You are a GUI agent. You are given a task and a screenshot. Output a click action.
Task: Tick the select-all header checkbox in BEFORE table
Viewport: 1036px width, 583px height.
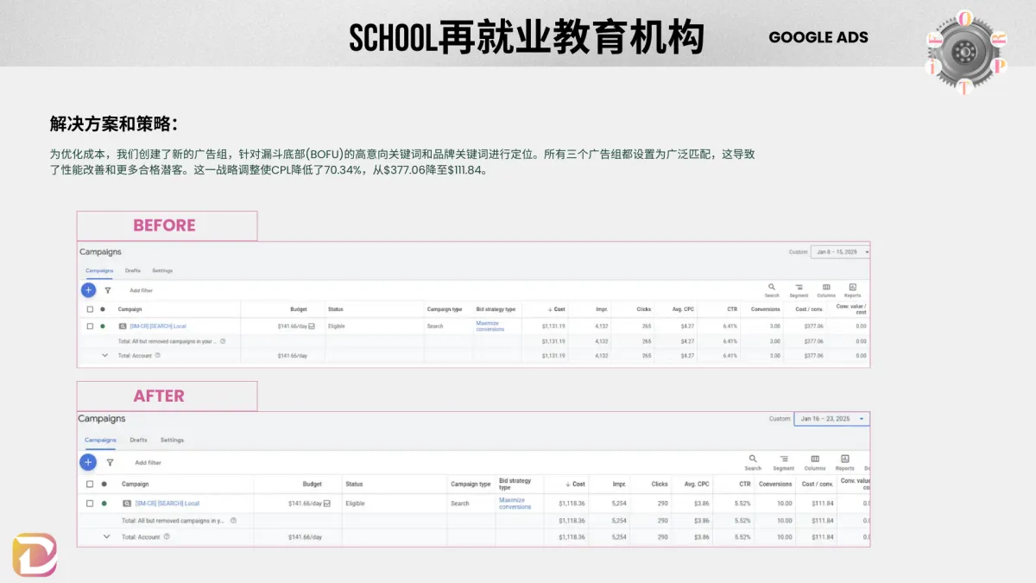click(x=90, y=309)
